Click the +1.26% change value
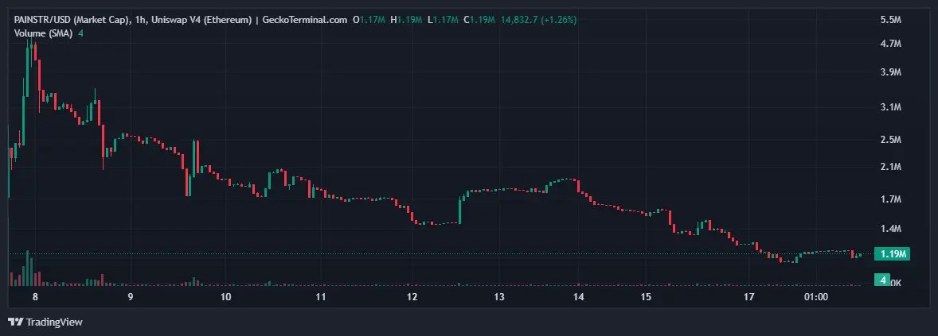This screenshot has height=336, width=938. coord(558,20)
